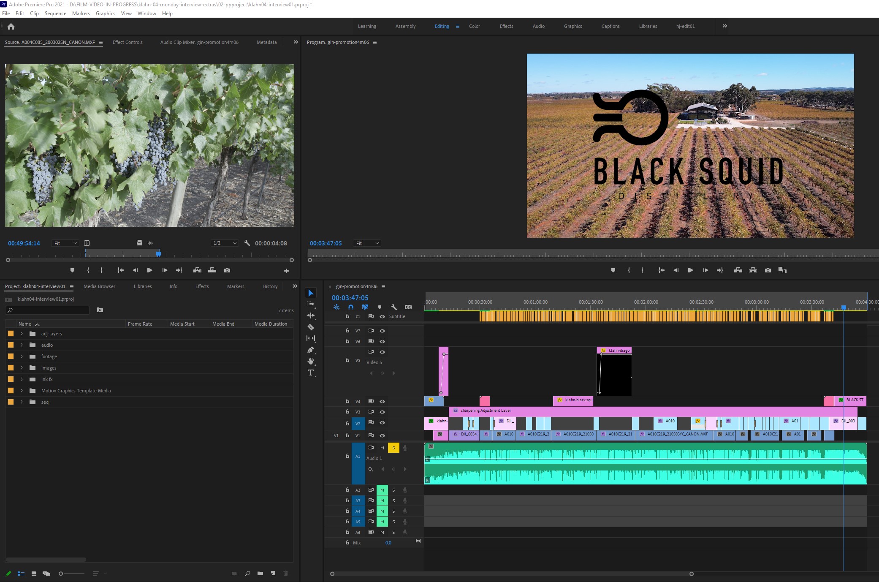Click Lift in Program monitor
The width and height of the screenshot is (879, 582).
tap(738, 270)
